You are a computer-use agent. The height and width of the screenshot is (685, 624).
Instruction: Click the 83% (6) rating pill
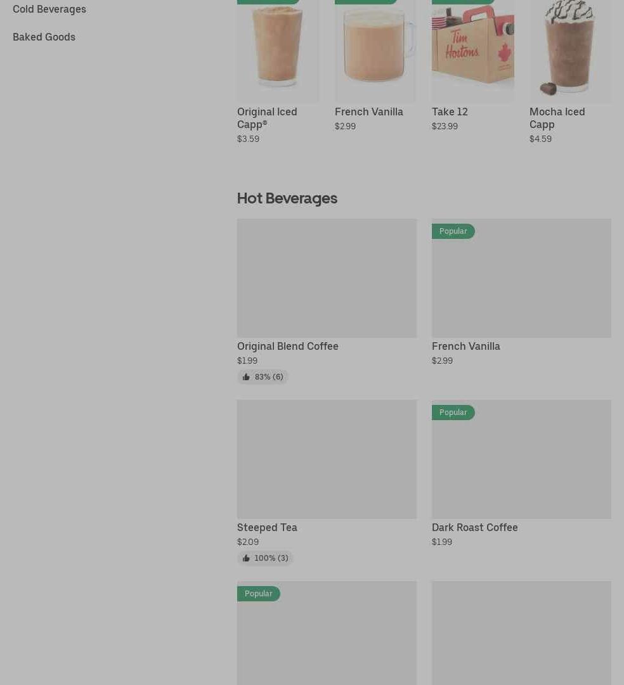tap(263, 376)
